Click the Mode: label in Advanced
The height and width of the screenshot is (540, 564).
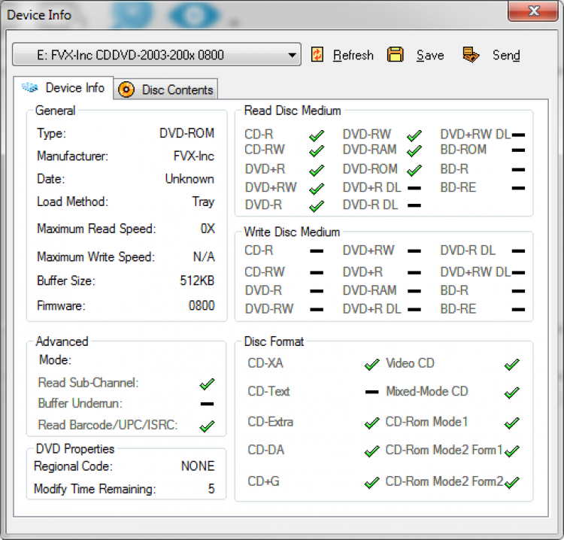pos(56,359)
